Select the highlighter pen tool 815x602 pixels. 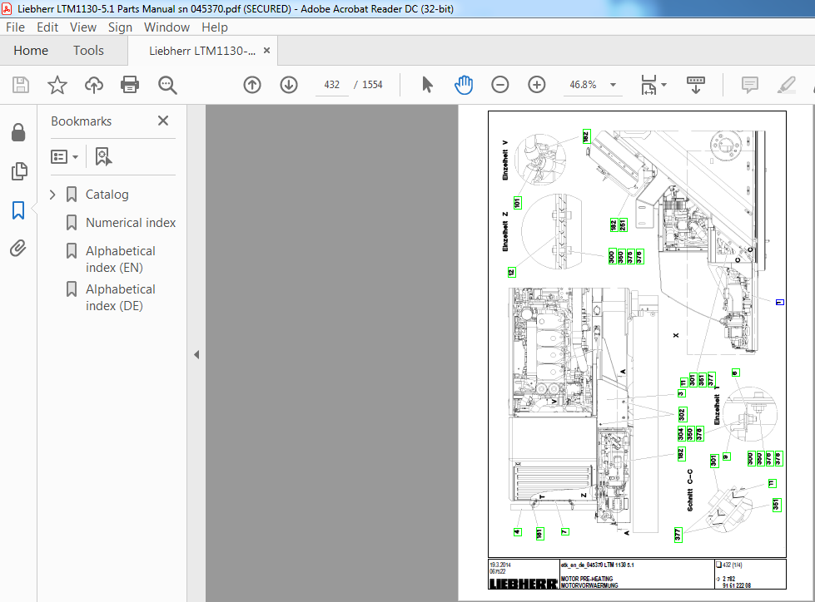pyautogui.click(x=787, y=85)
